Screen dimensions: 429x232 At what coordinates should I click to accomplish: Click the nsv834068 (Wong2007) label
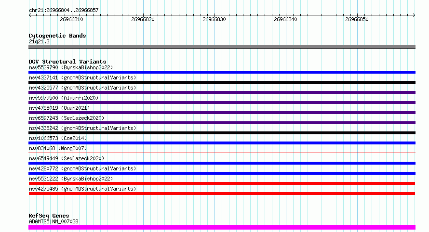coord(58,148)
